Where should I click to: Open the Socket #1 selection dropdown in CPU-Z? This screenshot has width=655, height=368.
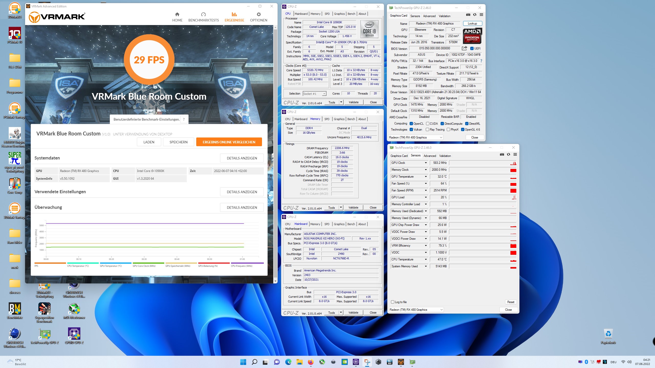coord(314,94)
